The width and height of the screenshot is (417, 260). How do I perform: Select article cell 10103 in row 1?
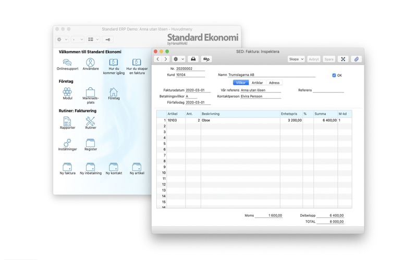176,120
